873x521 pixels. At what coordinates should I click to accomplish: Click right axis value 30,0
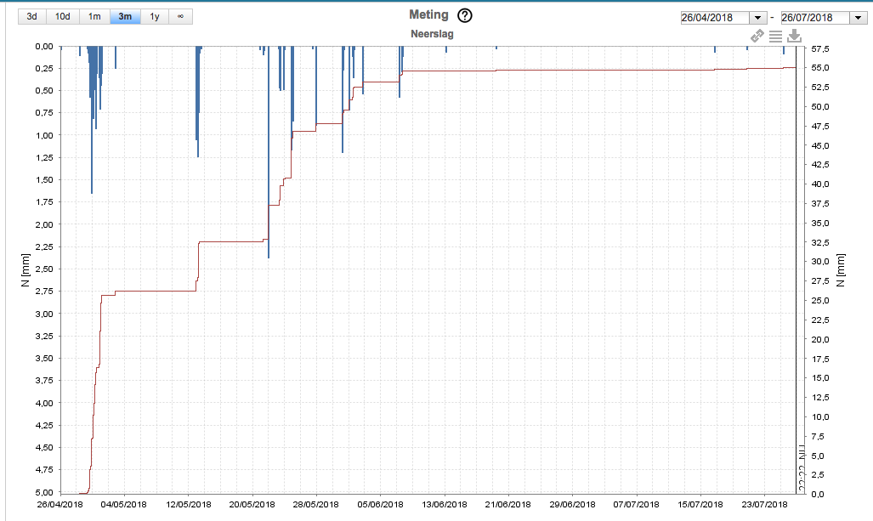coord(820,261)
